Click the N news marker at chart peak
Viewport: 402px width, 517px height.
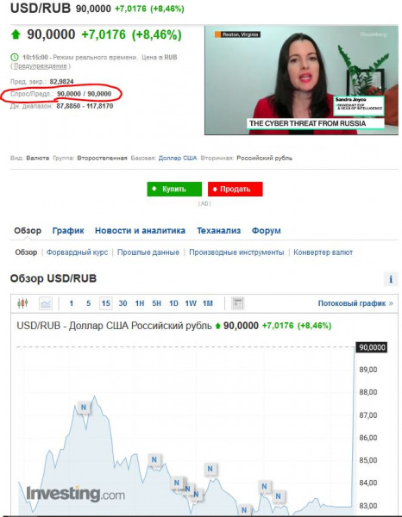click(84, 408)
